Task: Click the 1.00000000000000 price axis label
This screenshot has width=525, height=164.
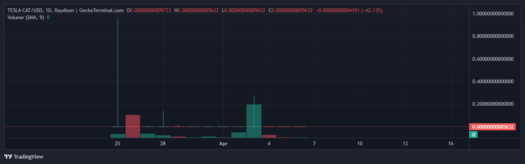Action: (493, 14)
